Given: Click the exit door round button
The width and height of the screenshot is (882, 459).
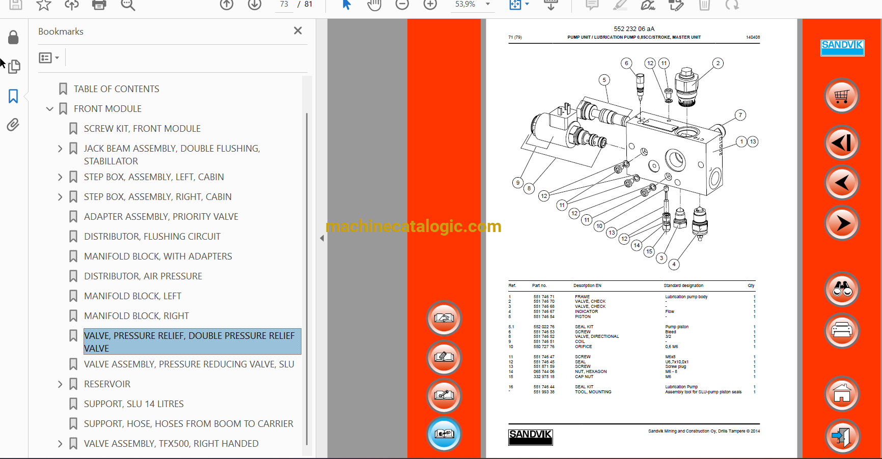Looking at the screenshot, I should tap(842, 436).
